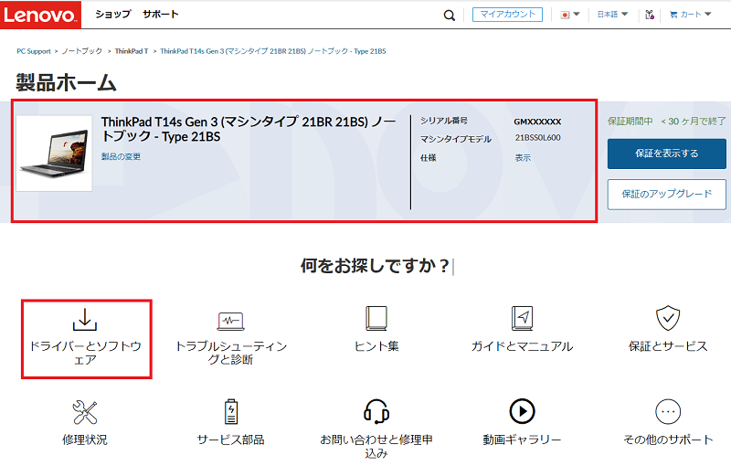Click the マイアカウント button
Viewport: 731px width, 466px height.
(507, 15)
